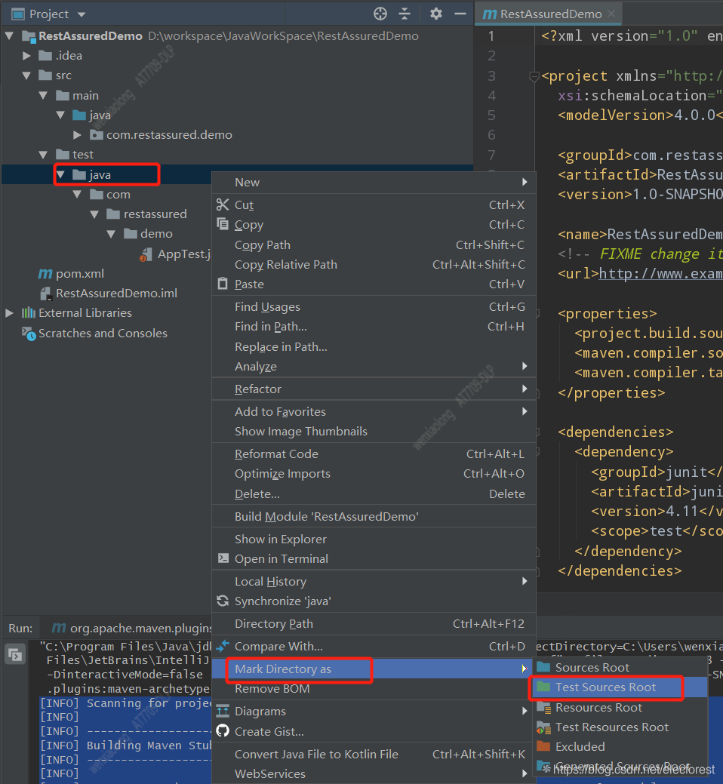Select Delete... menu item

point(374,494)
